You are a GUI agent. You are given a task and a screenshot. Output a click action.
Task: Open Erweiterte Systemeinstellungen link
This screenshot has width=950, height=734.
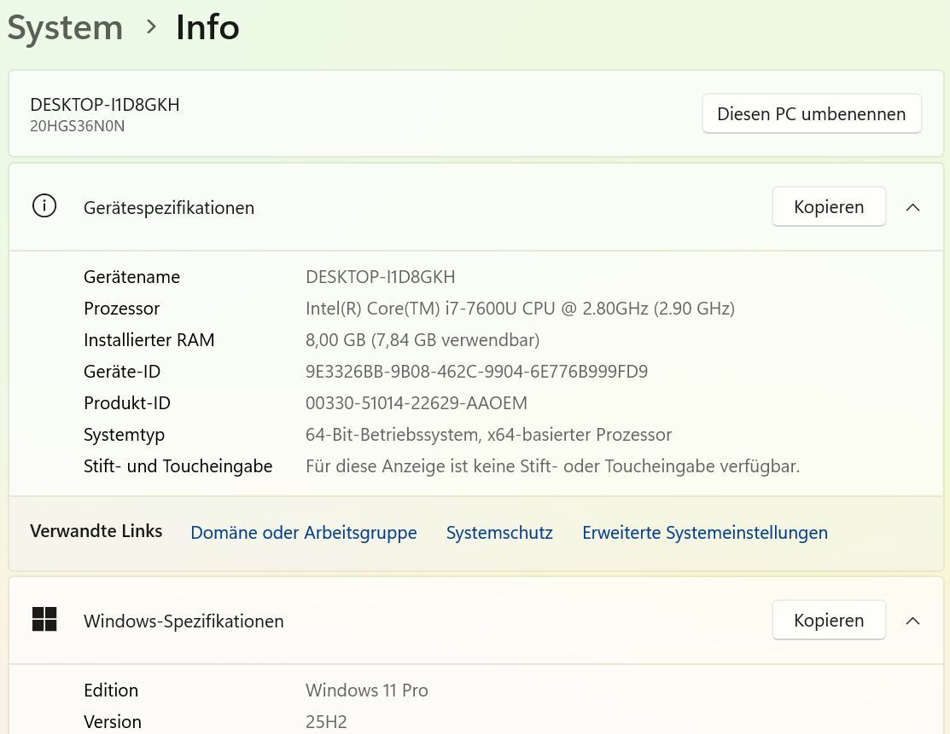click(704, 533)
